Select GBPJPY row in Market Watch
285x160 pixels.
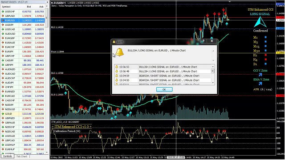23,65
